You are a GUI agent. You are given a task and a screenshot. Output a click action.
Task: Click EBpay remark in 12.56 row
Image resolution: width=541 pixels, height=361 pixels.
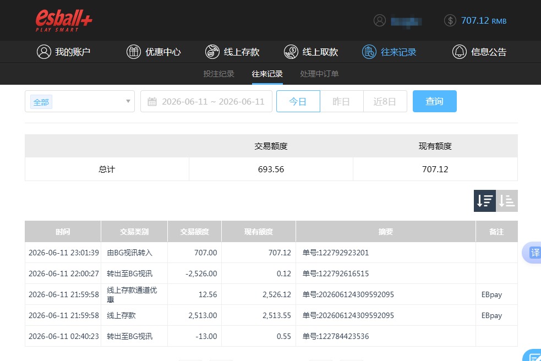pos(491,295)
